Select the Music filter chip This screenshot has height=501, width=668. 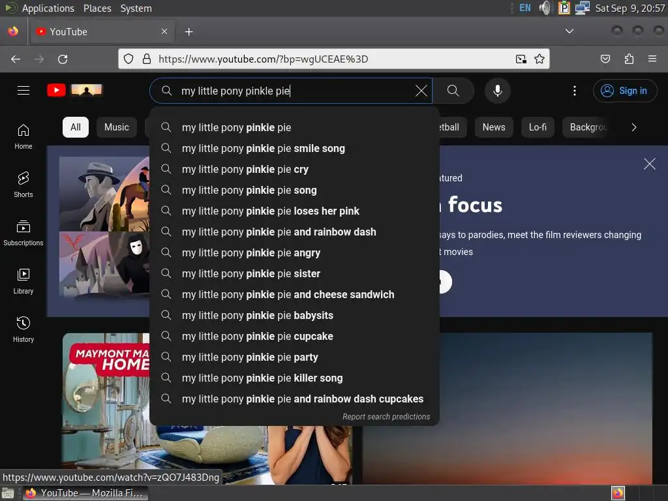pyautogui.click(x=117, y=127)
